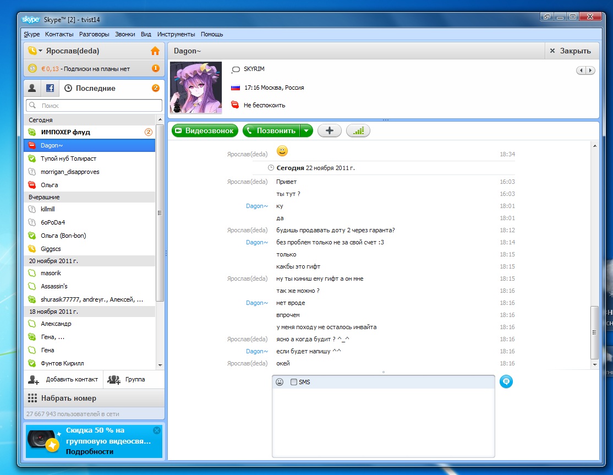Click the blue send message button
613x475 pixels.
tap(506, 381)
